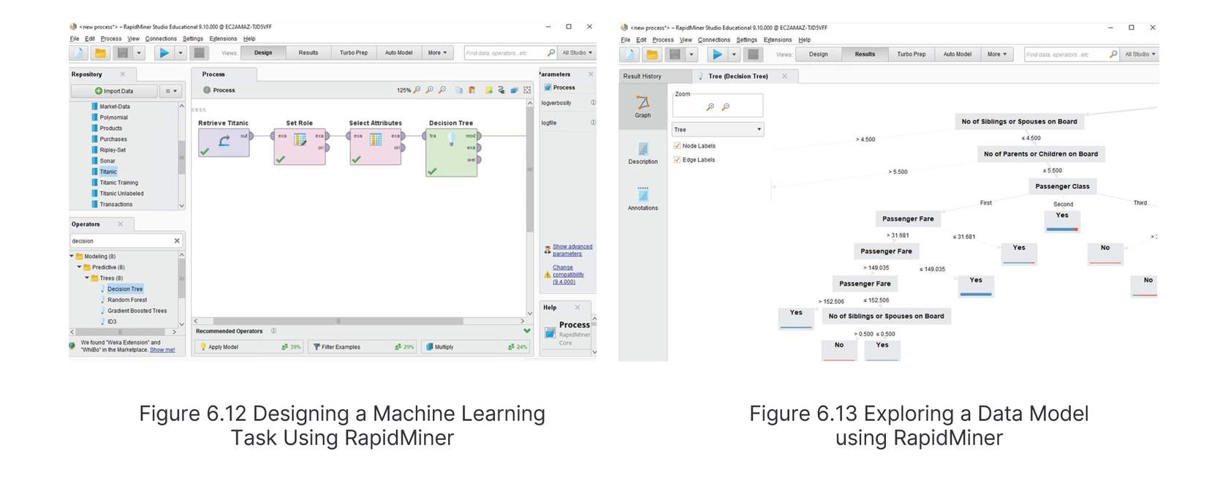Click Retrieve Titanic operator in process canvas
Screen dimensions: 1228x478
pos(224,142)
